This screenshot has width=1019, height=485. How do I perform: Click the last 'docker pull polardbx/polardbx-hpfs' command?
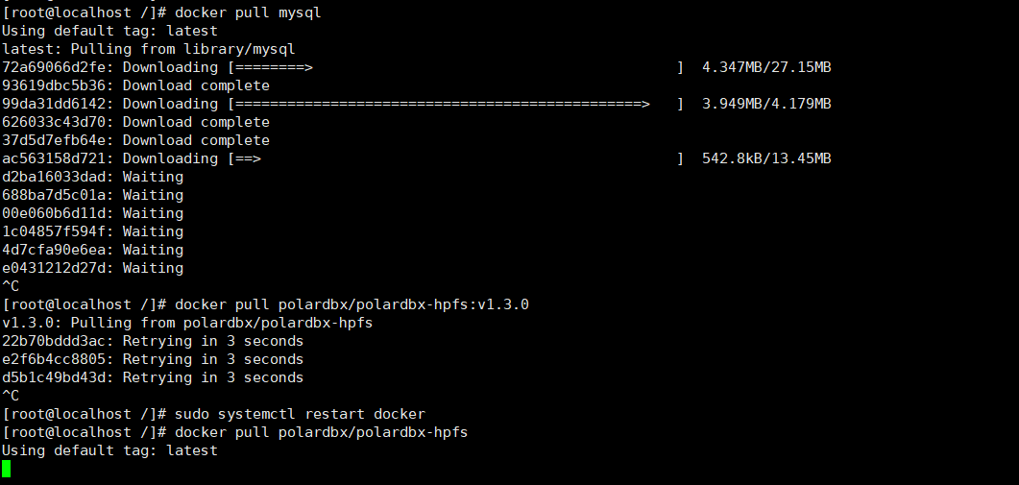(x=321, y=431)
